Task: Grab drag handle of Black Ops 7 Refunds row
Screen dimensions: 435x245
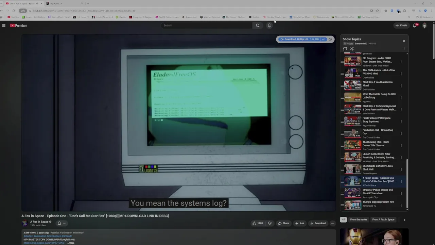Action: click(x=342, y=110)
